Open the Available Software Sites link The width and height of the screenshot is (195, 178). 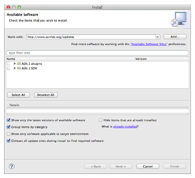click(149, 44)
